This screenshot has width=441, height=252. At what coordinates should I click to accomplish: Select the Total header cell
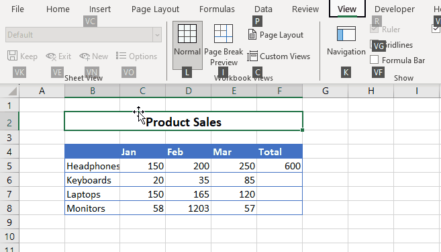coord(279,152)
